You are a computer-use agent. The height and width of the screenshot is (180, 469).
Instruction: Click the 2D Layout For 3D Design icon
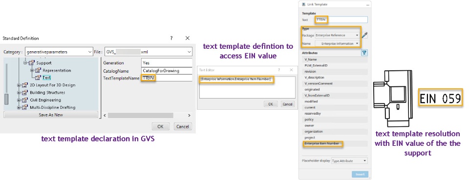click(x=25, y=85)
